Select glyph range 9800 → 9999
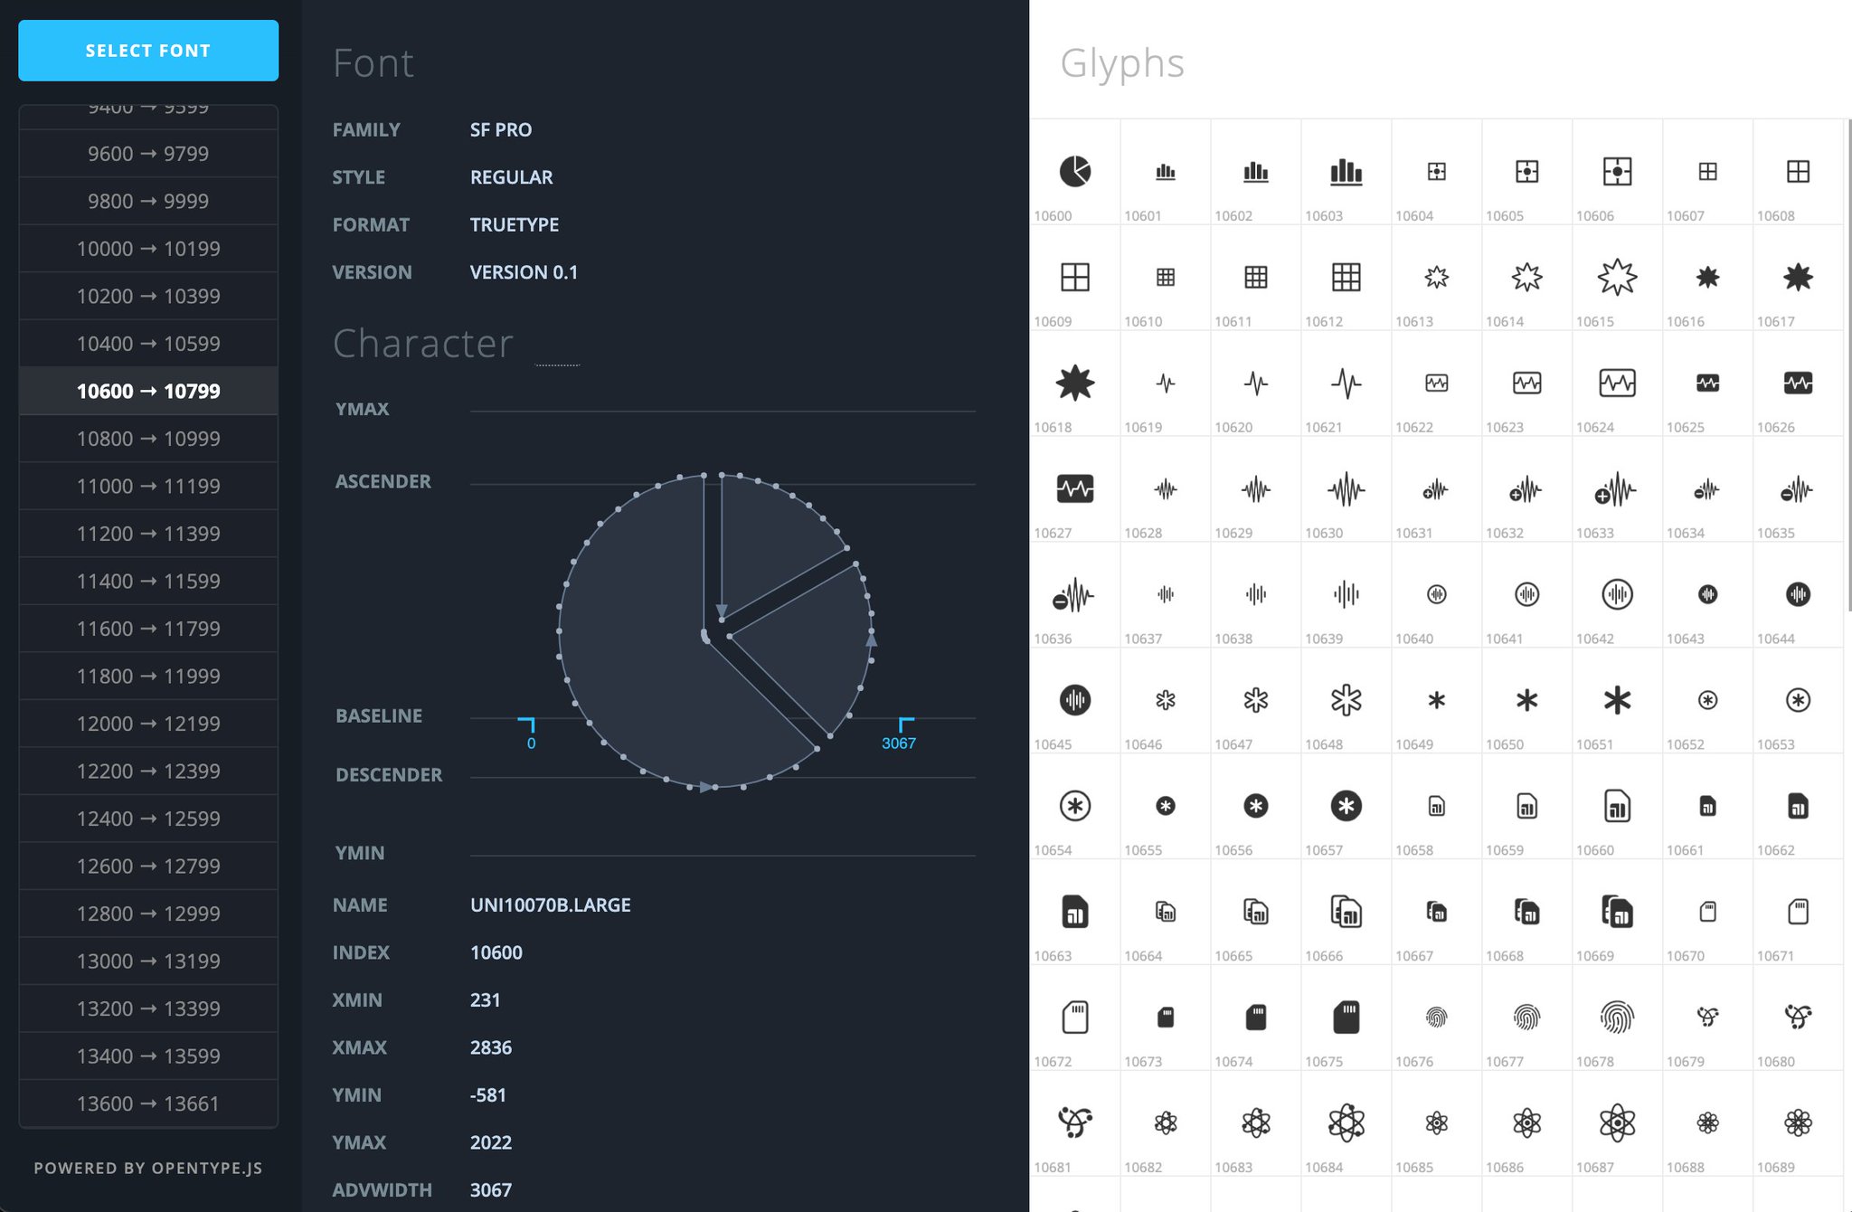Viewport: 1852px width, 1212px height. point(148,201)
